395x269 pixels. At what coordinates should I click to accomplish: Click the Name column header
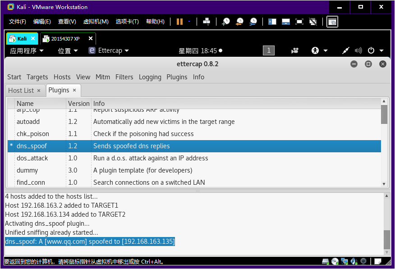click(25, 104)
